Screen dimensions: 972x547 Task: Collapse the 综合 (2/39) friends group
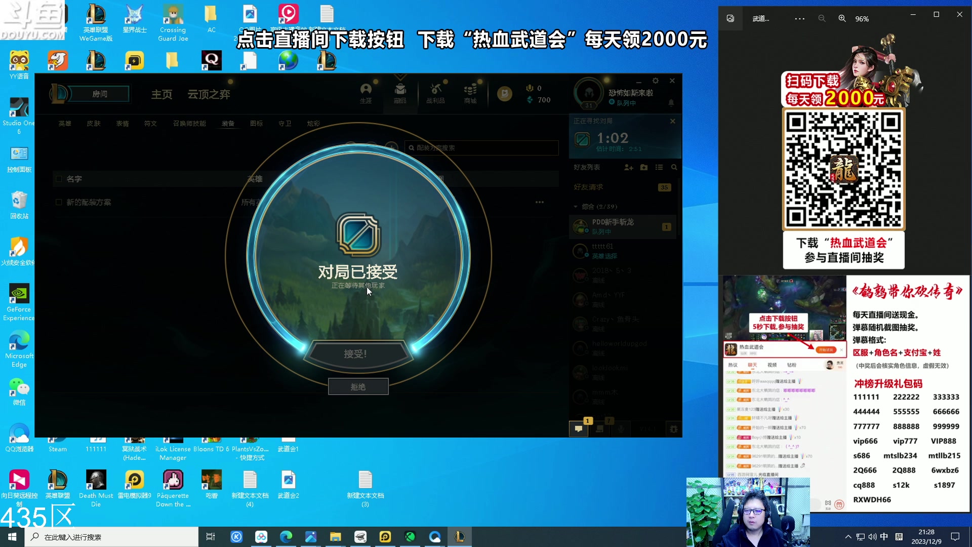576,207
